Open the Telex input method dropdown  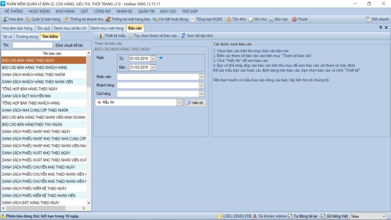pyautogui.click(x=384, y=216)
